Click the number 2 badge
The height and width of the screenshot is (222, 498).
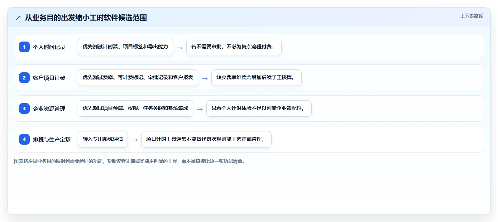click(24, 78)
